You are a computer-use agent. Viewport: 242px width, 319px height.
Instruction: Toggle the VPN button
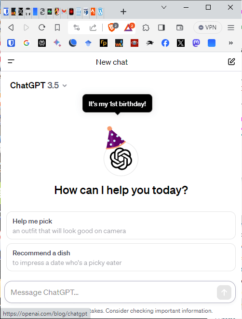click(207, 28)
